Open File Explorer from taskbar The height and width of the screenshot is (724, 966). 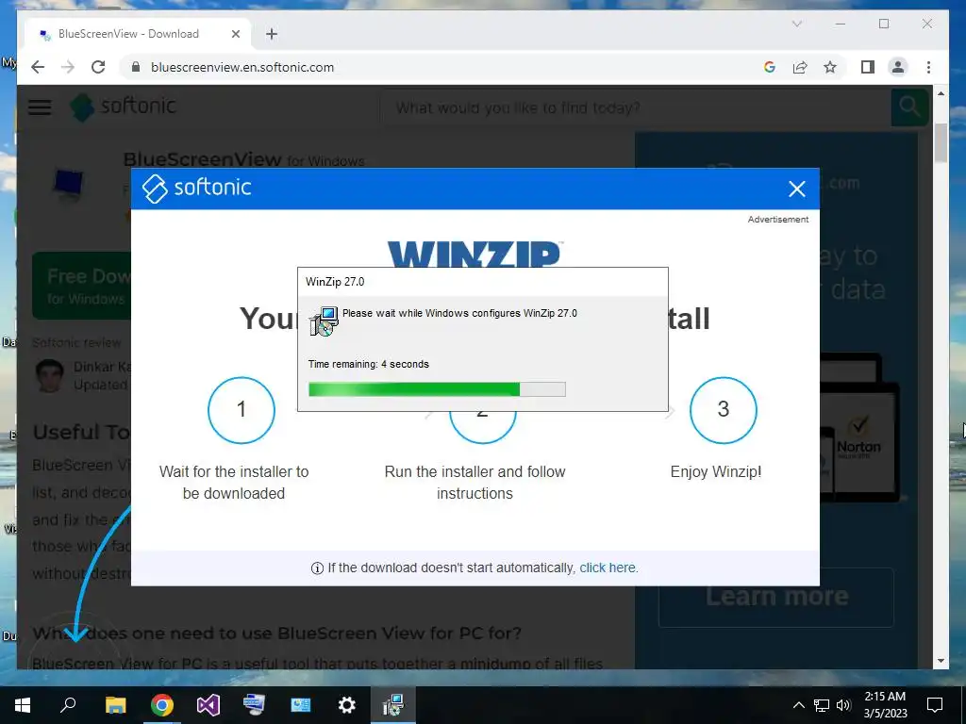pyautogui.click(x=115, y=705)
